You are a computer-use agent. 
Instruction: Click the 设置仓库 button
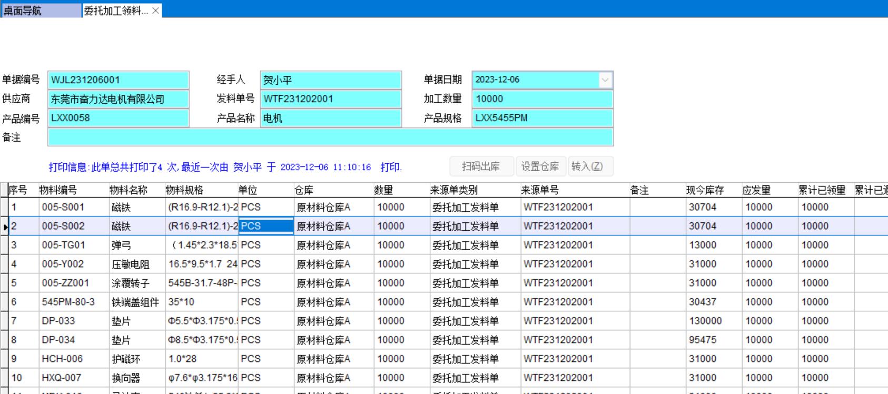coord(540,166)
